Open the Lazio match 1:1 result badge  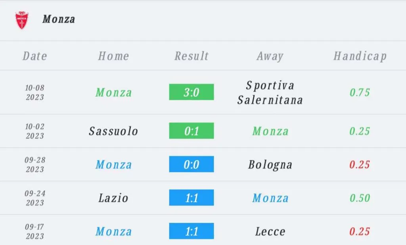(x=192, y=197)
